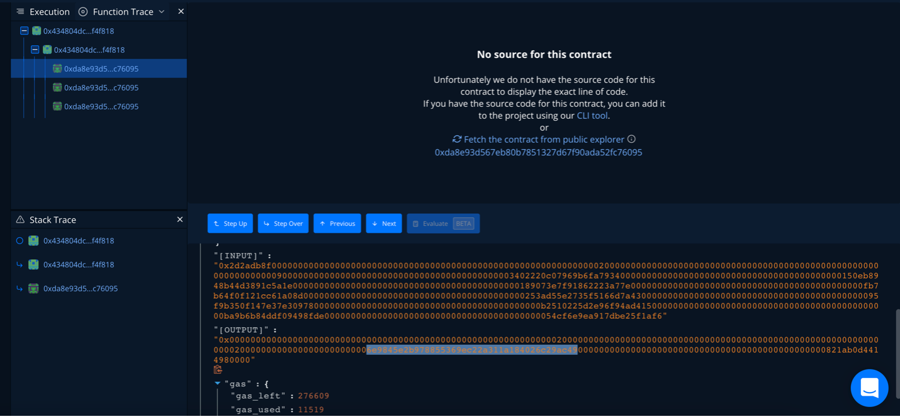Collapse the top 0x434804dc...f4f818 tree node

point(24,30)
